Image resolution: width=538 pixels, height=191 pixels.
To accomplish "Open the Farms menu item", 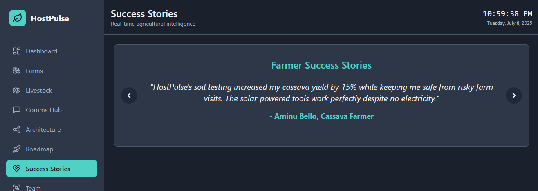I will [x=34, y=71].
